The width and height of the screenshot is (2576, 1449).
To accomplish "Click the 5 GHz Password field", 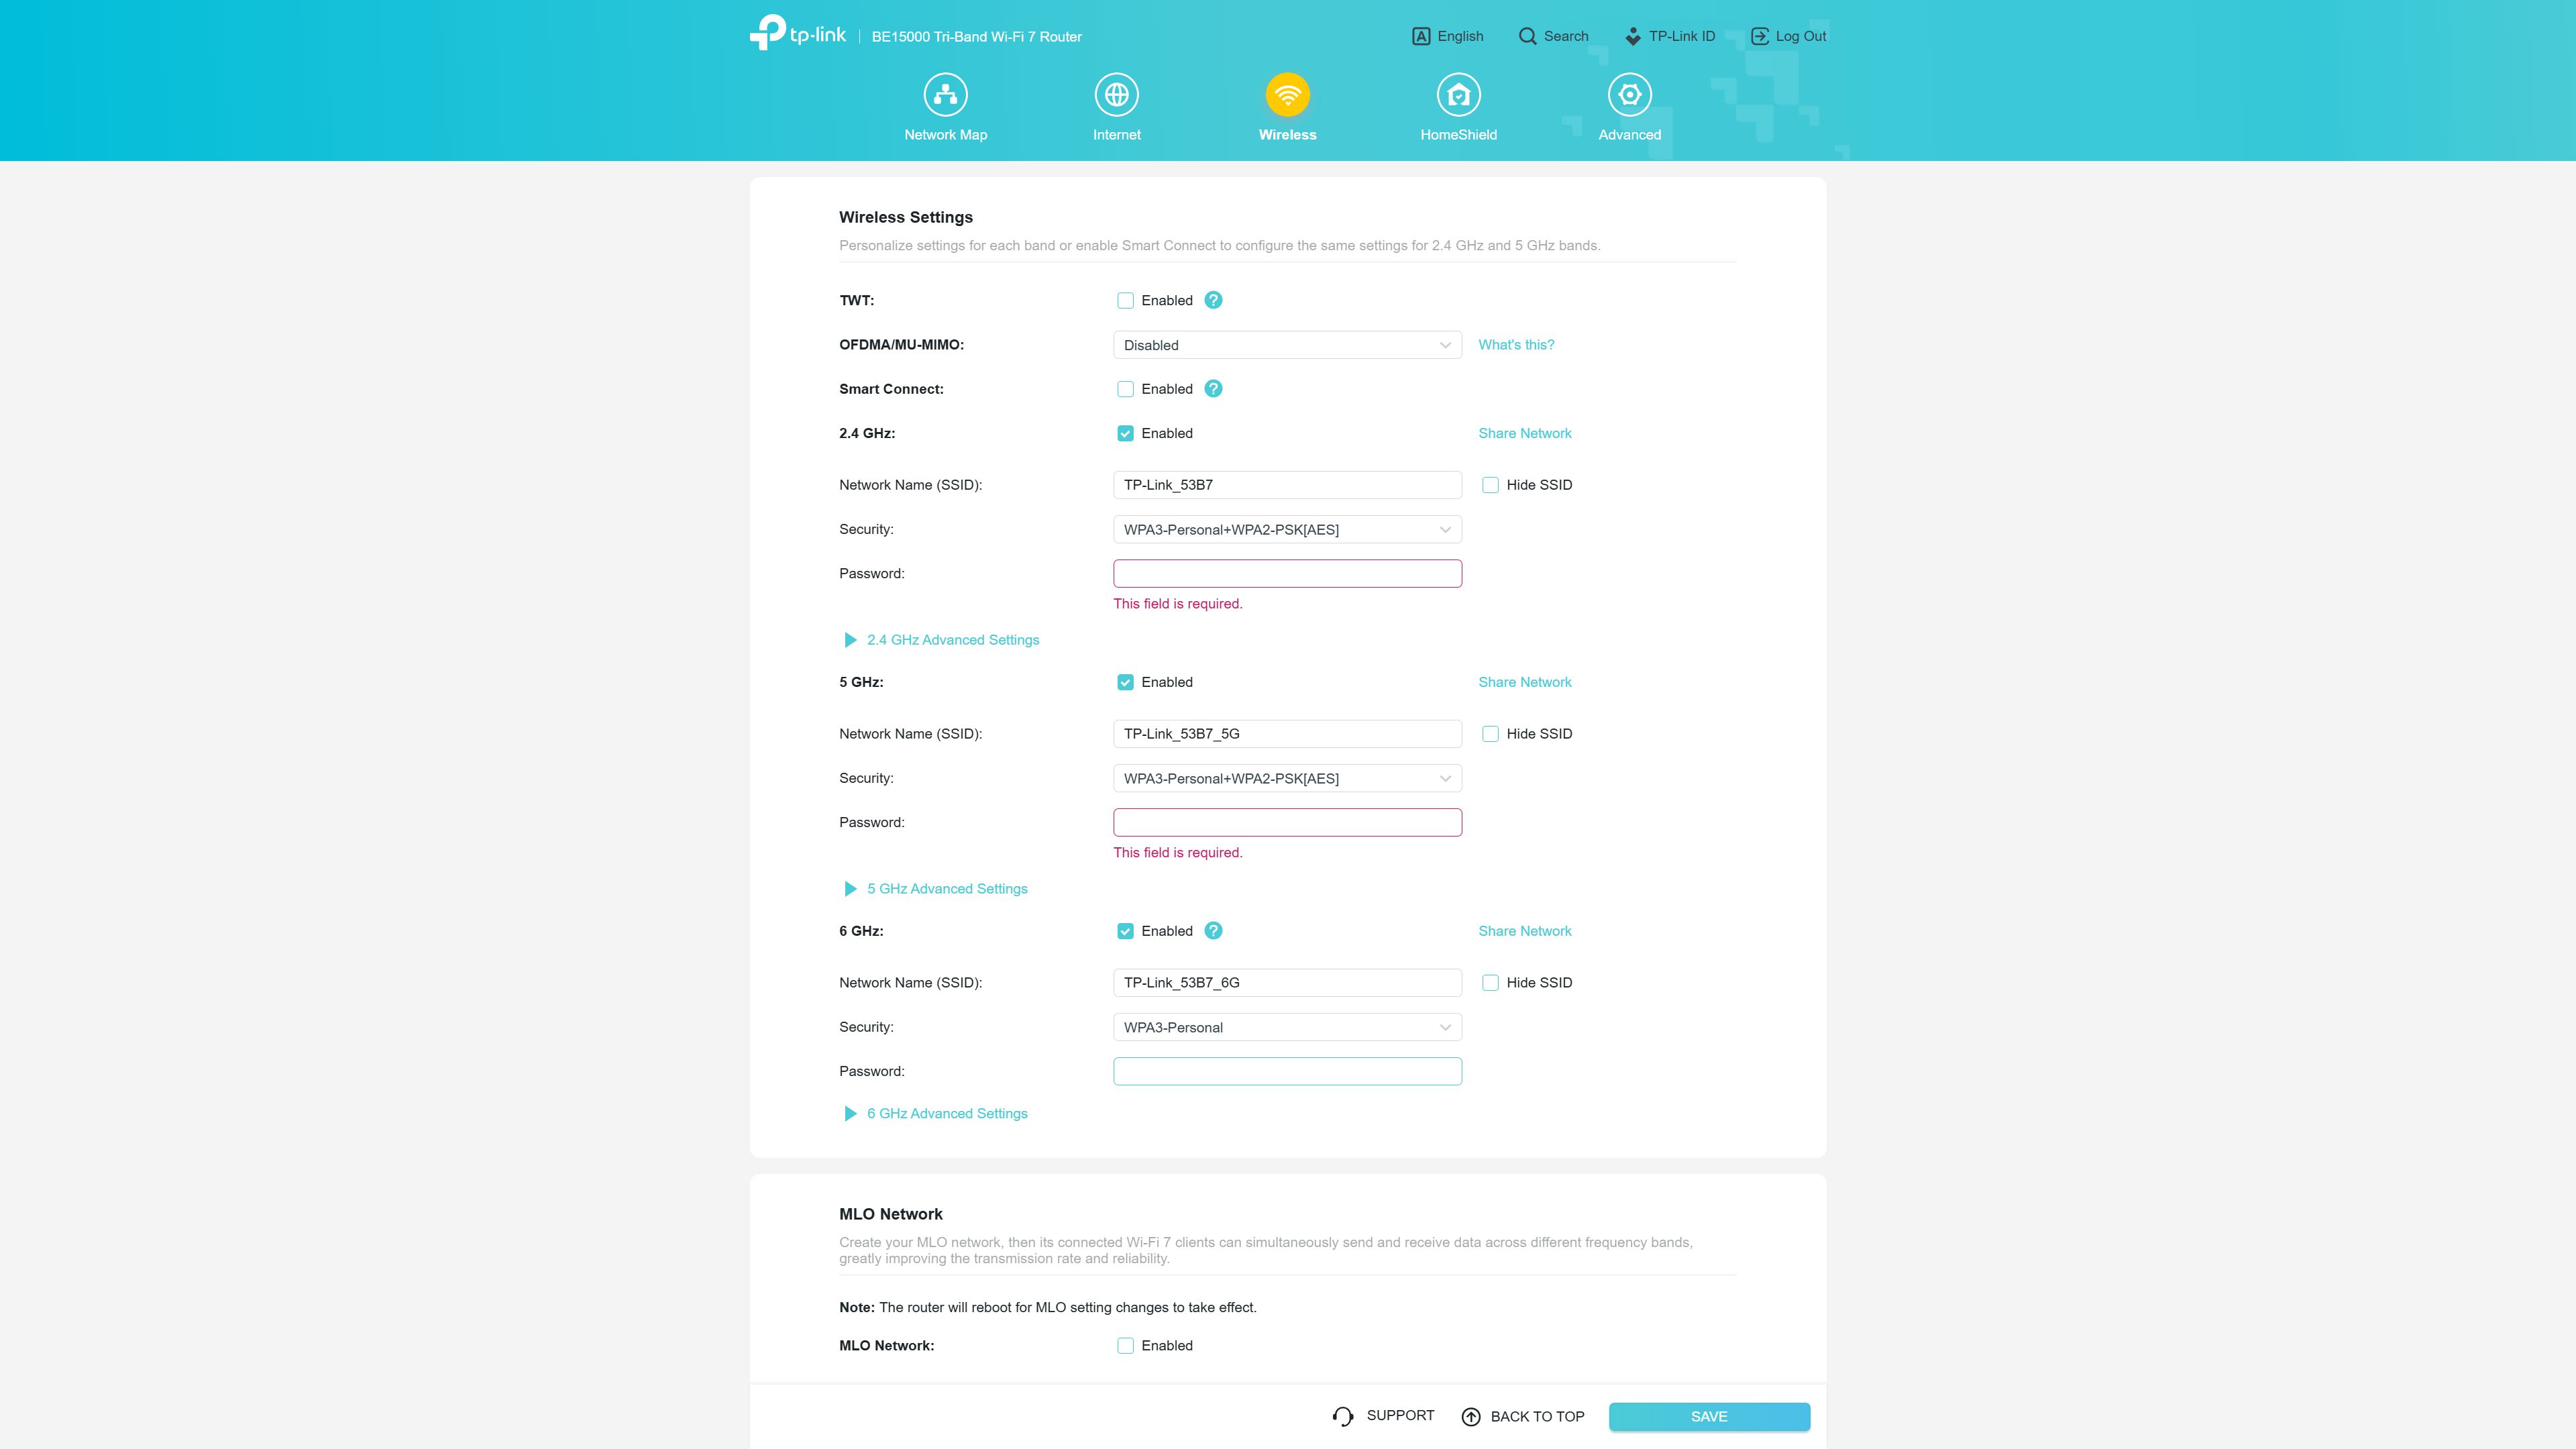I will (x=1287, y=823).
